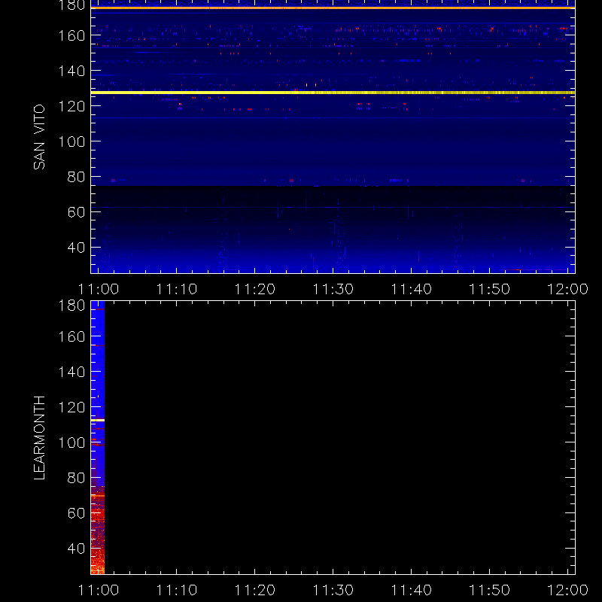Click the orange band near 180 in SAN VITO
This screenshot has width=602, height=602.
pos(333,8)
